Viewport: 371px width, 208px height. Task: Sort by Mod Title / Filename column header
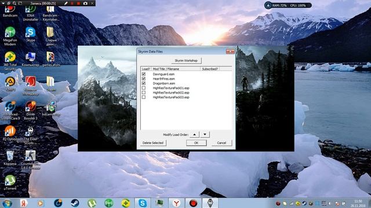[x=176, y=69]
